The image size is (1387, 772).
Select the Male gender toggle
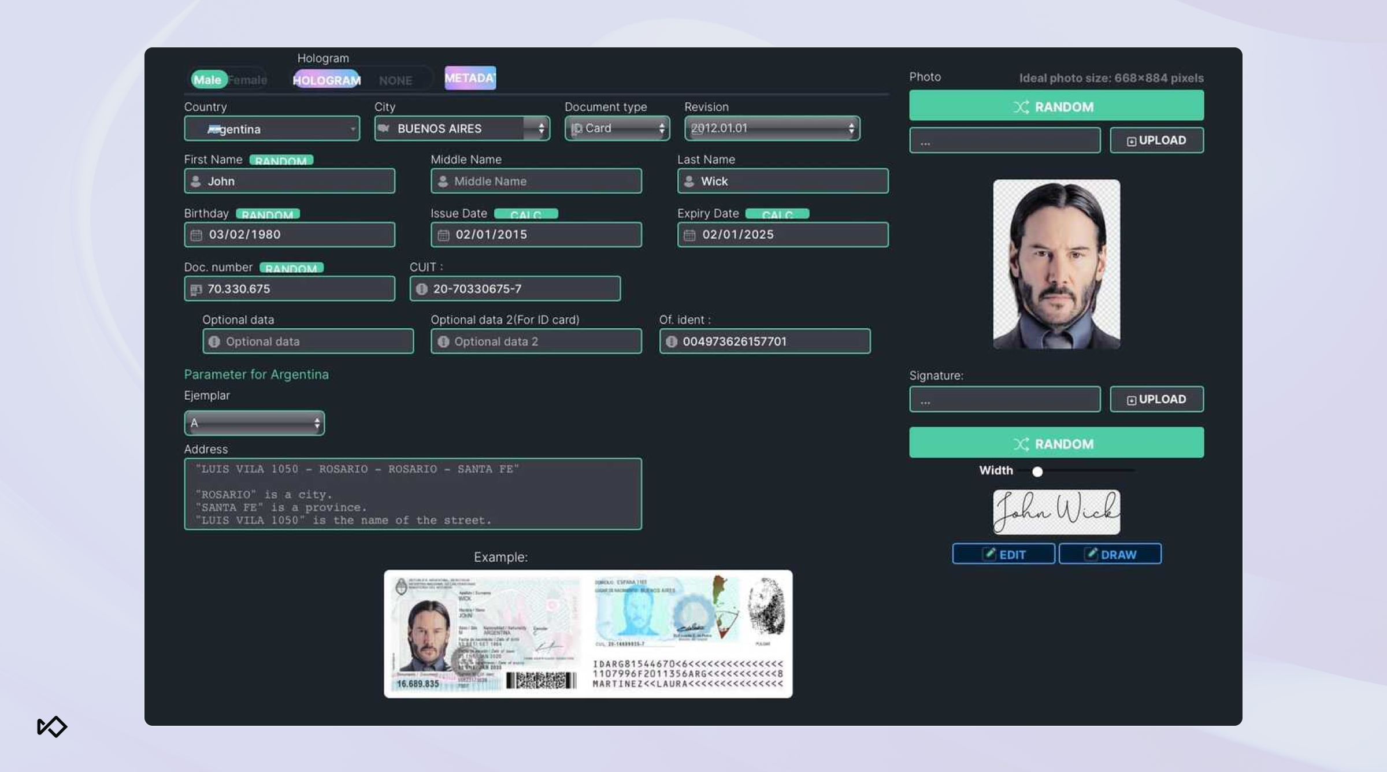pyautogui.click(x=207, y=80)
